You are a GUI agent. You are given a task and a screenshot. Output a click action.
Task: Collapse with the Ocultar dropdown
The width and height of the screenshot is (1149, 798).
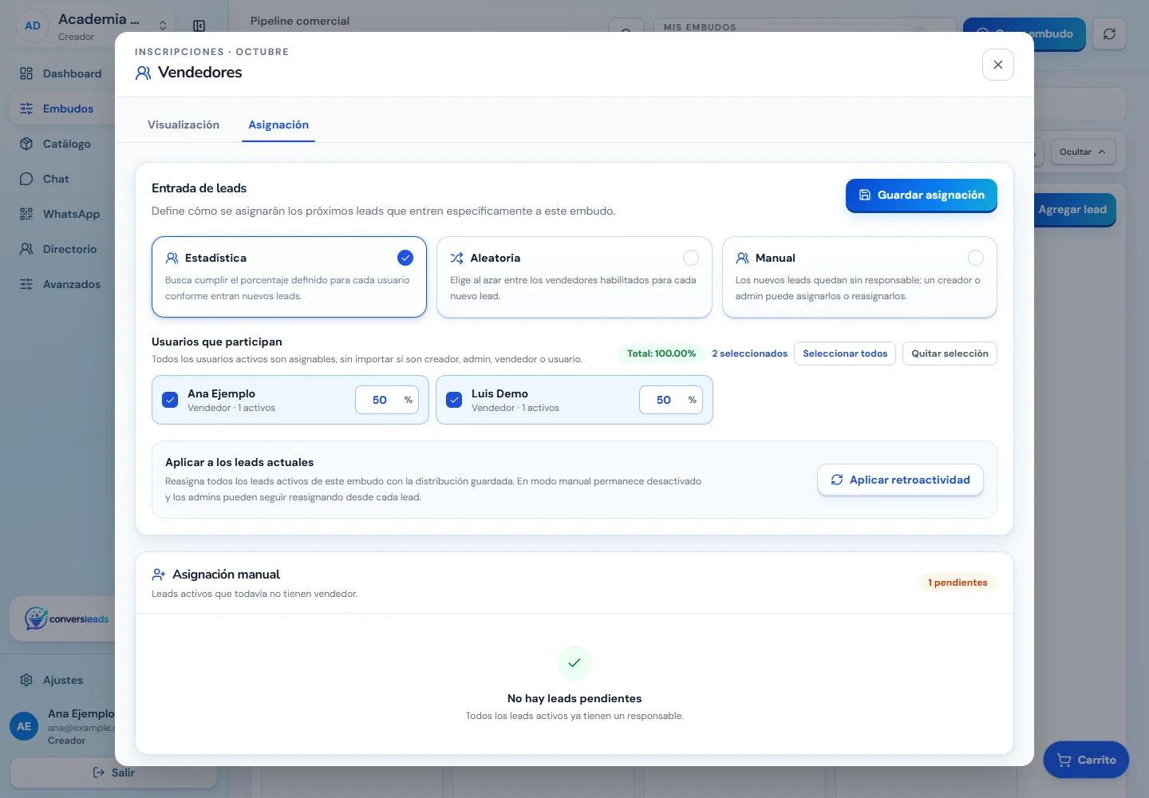[x=1083, y=152]
